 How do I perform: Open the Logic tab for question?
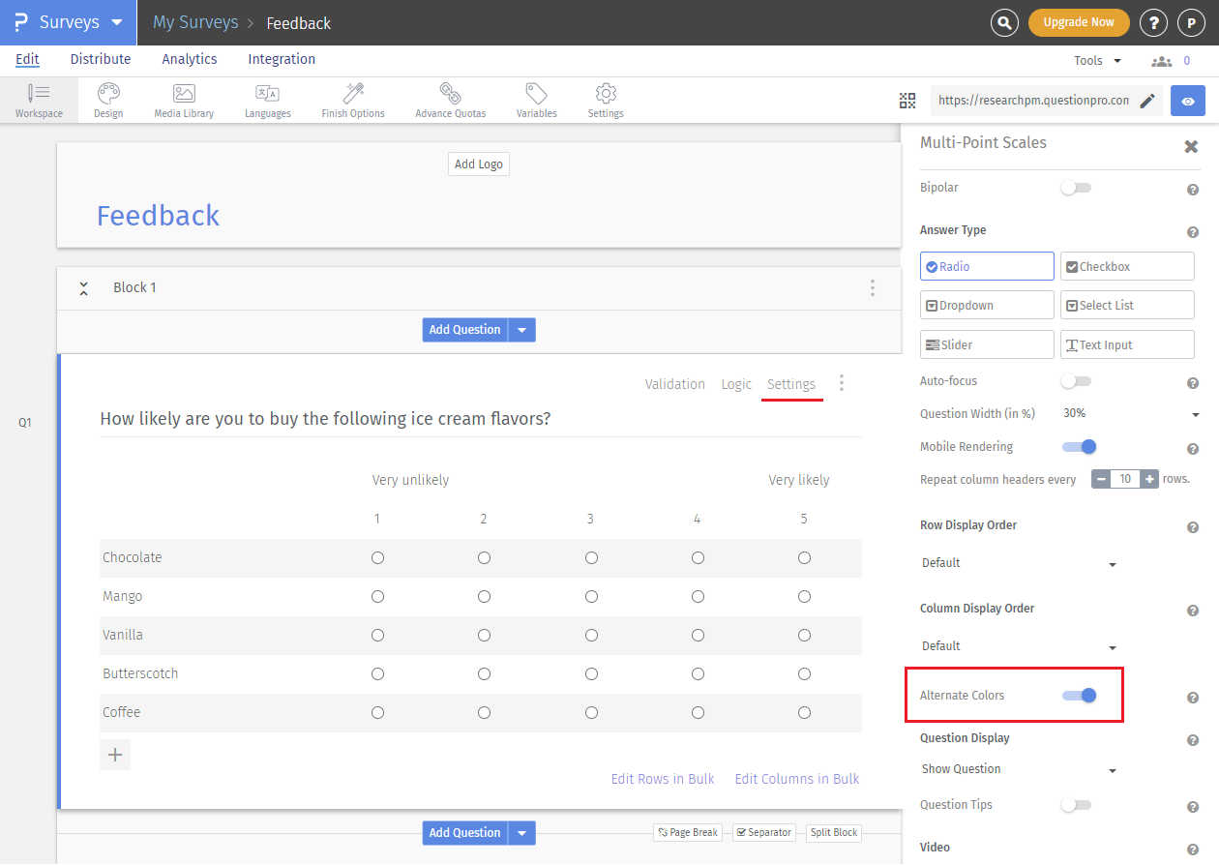(x=736, y=384)
